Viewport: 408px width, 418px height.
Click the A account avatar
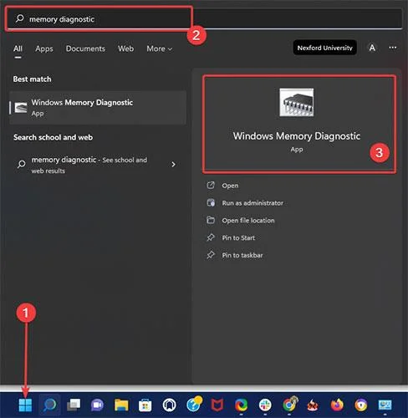coord(372,48)
